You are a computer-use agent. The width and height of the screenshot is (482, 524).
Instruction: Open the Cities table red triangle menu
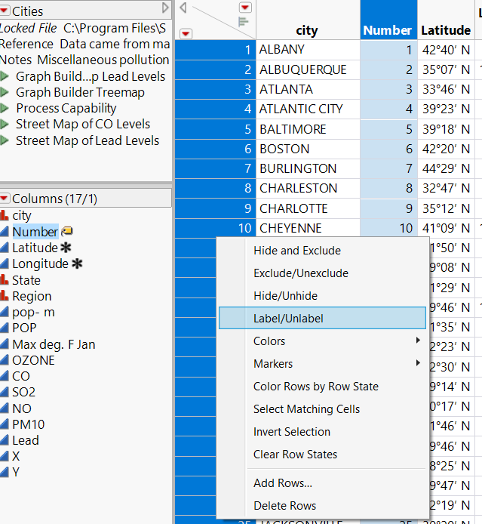[x=5, y=11]
